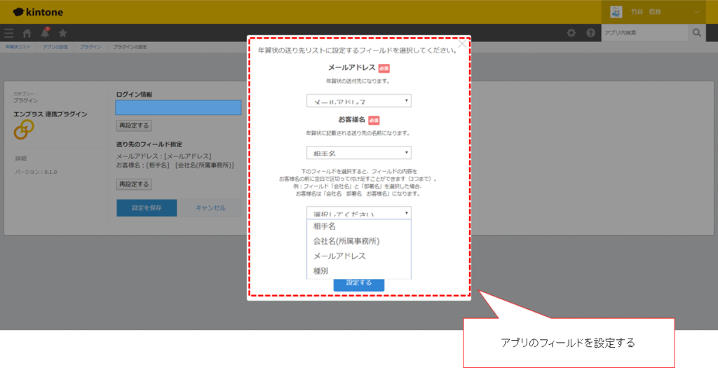This screenshot has width=718, height=368.
Task: Expand the user account menu chevron
Action: click(697, 12)
